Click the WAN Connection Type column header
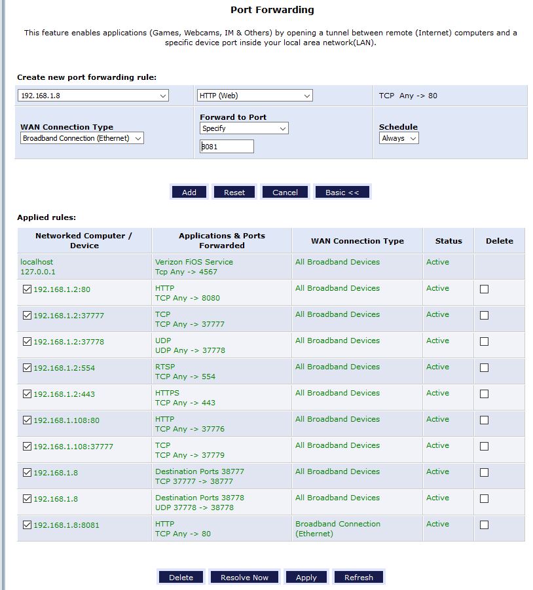The image size is (533, 590). [x=358, y=241]
